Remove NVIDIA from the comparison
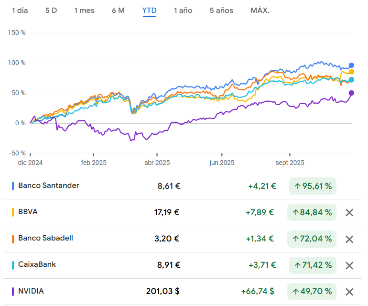The image size is (368, 306). 349,292
